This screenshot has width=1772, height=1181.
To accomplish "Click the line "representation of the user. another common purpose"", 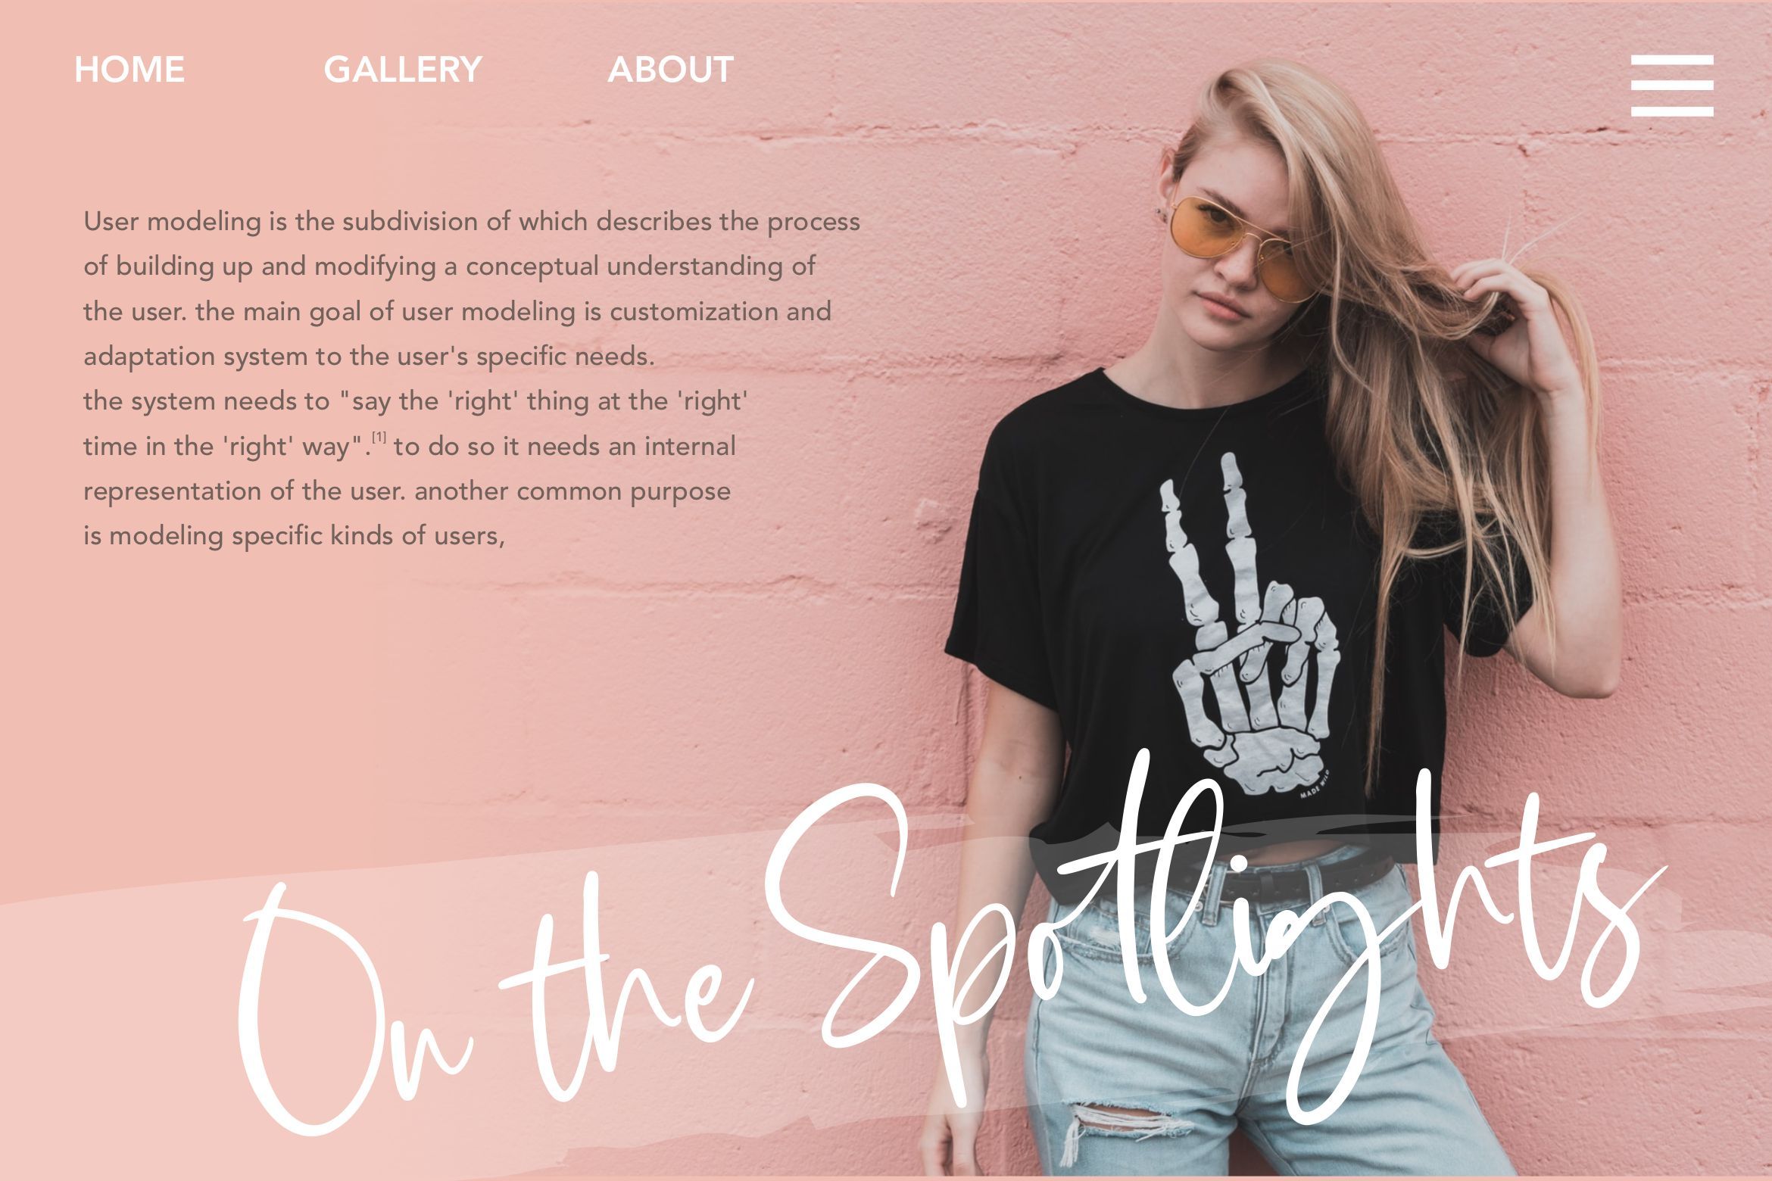I will 407,491.
